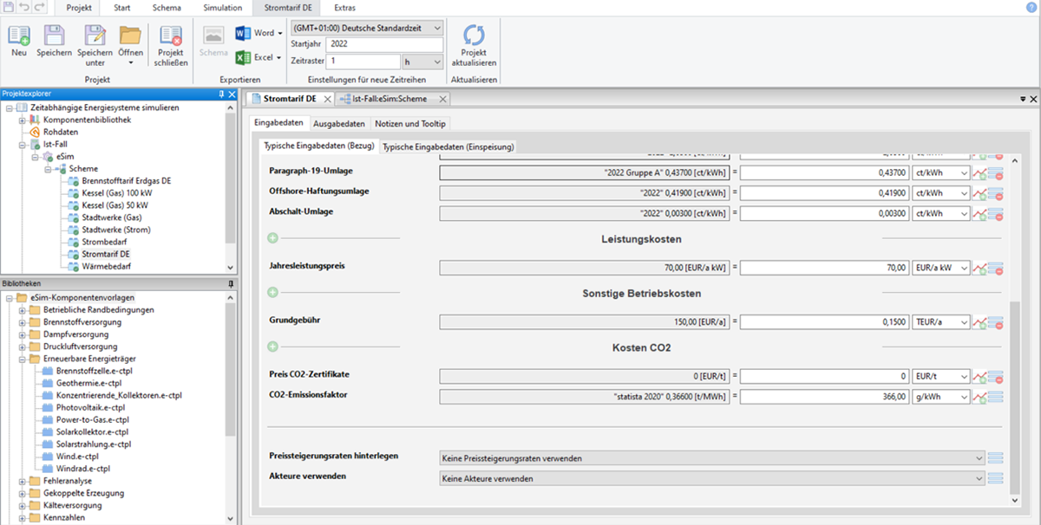1041x525 pixels.
Task: Select Photovoltaik.e-ctpl library template
Action: pyautogui.click(x=90, y=407)
